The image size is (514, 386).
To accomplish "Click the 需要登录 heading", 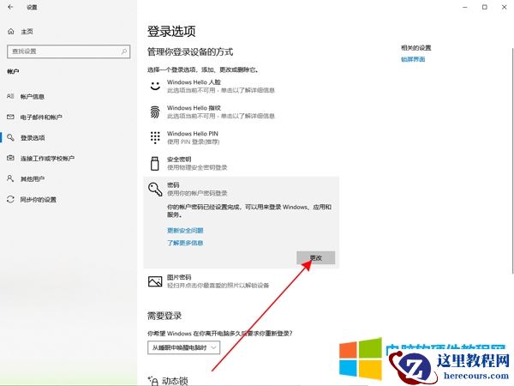I will [x=164, y=316].
